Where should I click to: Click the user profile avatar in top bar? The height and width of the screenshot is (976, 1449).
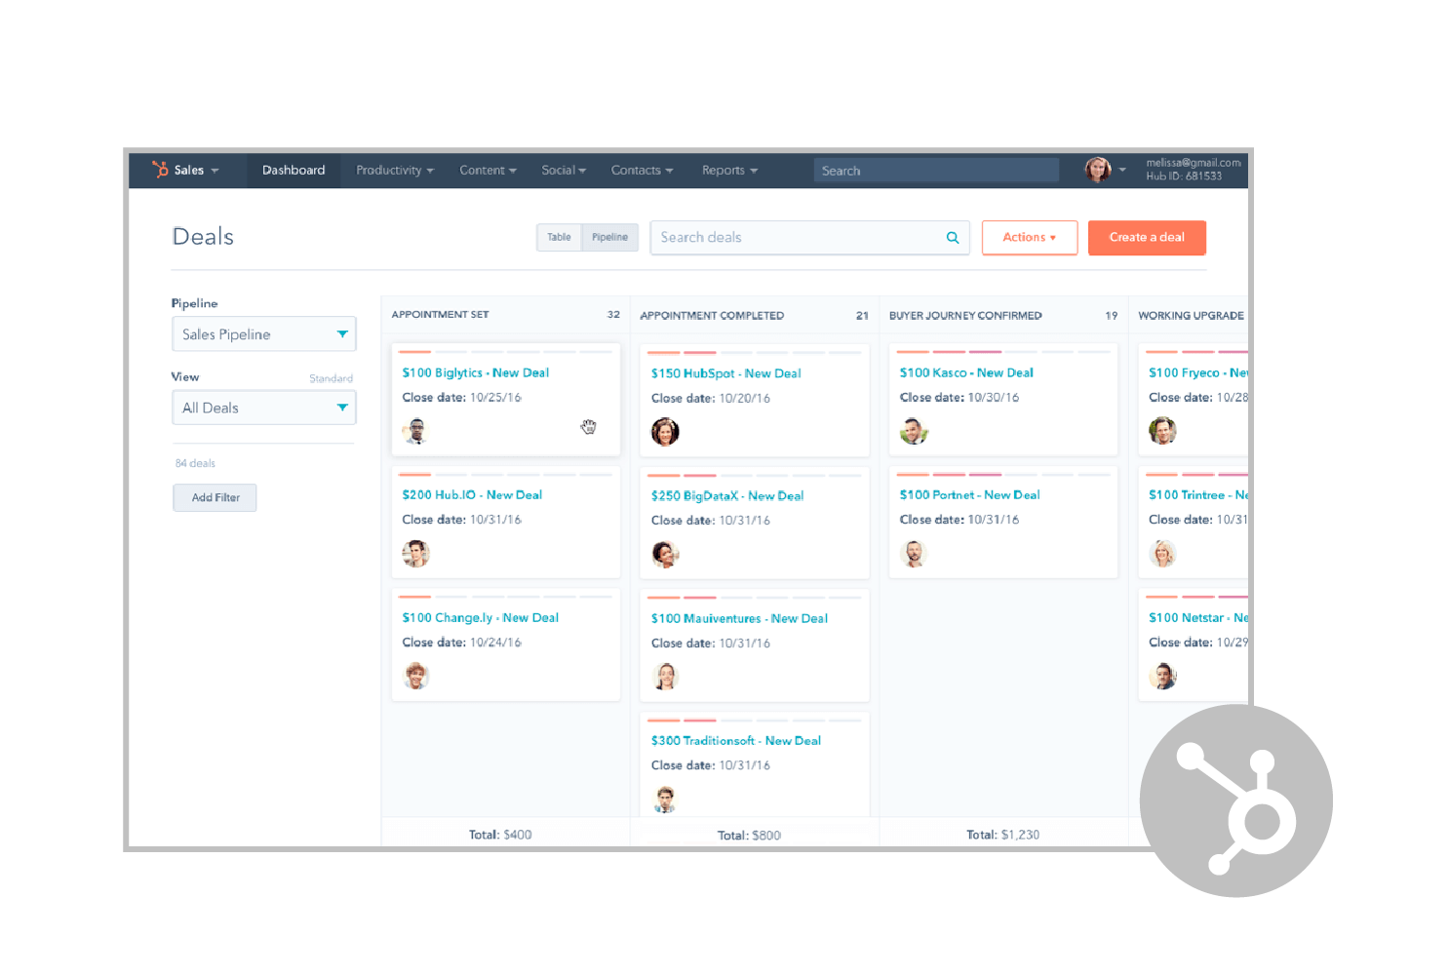coord(1098,170)
